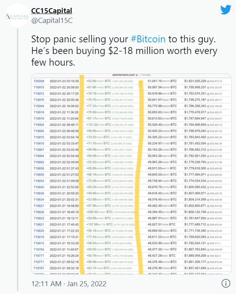Image resolution: width=236 pixels, height=294 pixels.
Task: Visit the @Capital15C handle
Action: pos(52,21)
